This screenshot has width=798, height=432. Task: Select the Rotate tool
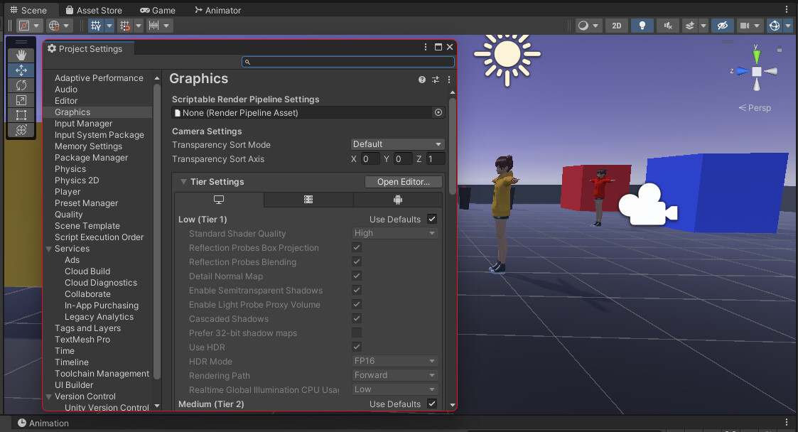(21, 85)
